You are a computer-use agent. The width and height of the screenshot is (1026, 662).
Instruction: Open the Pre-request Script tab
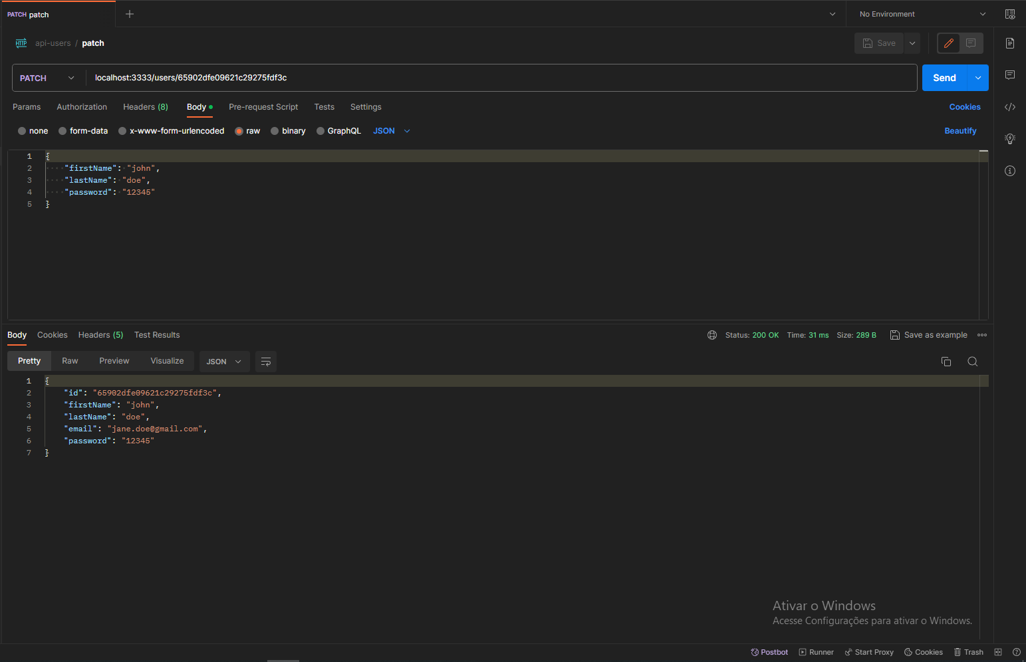pyautogui.click(x=263, y=107)
